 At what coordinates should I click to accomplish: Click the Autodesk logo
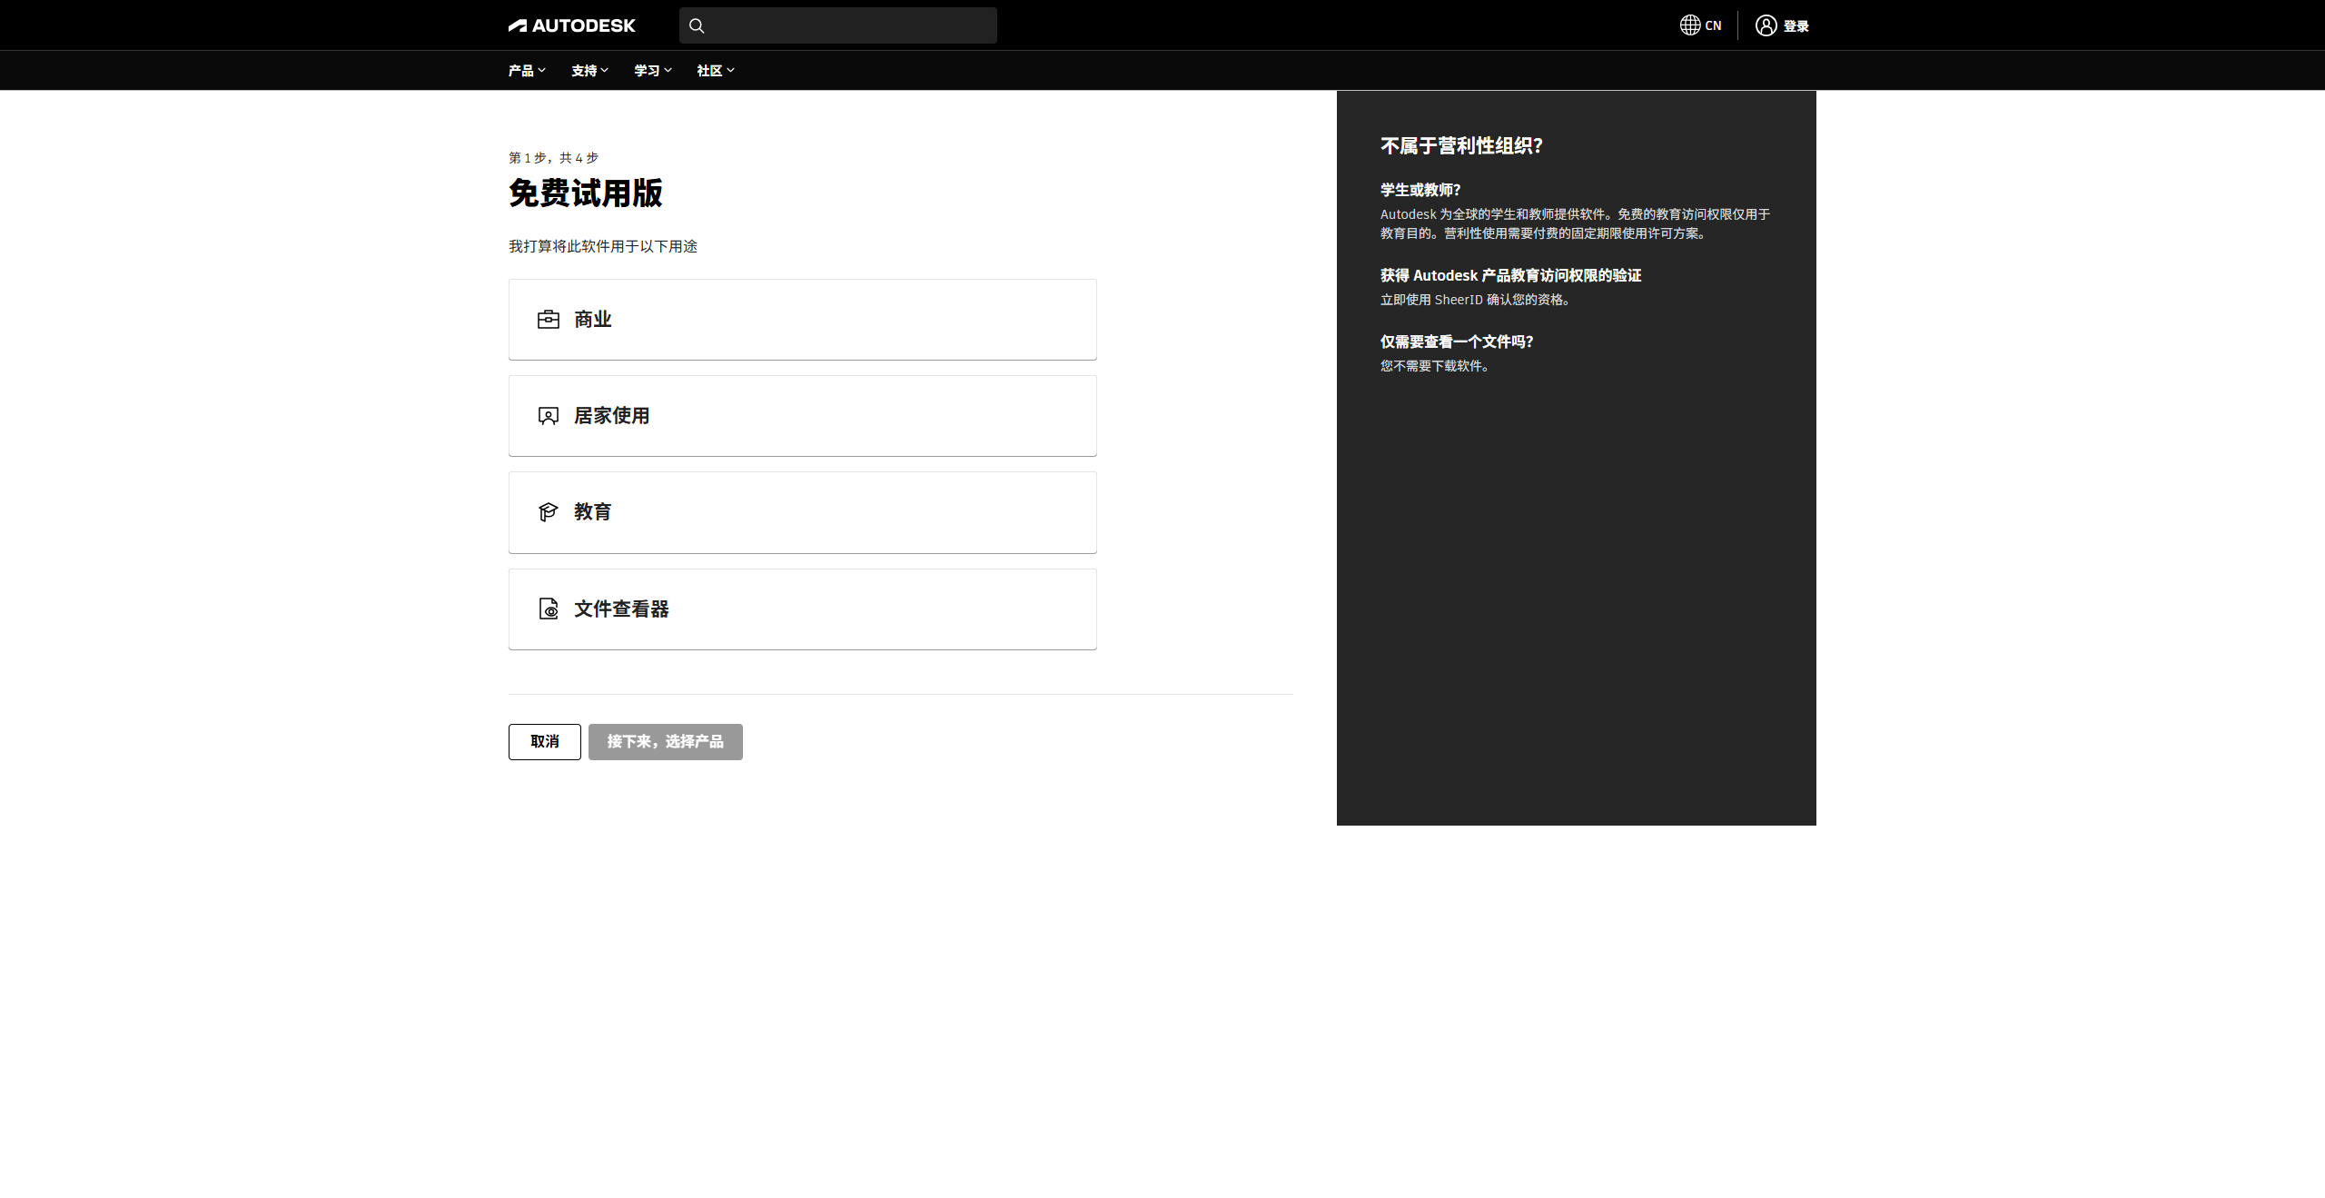click(x=570, y=25)
